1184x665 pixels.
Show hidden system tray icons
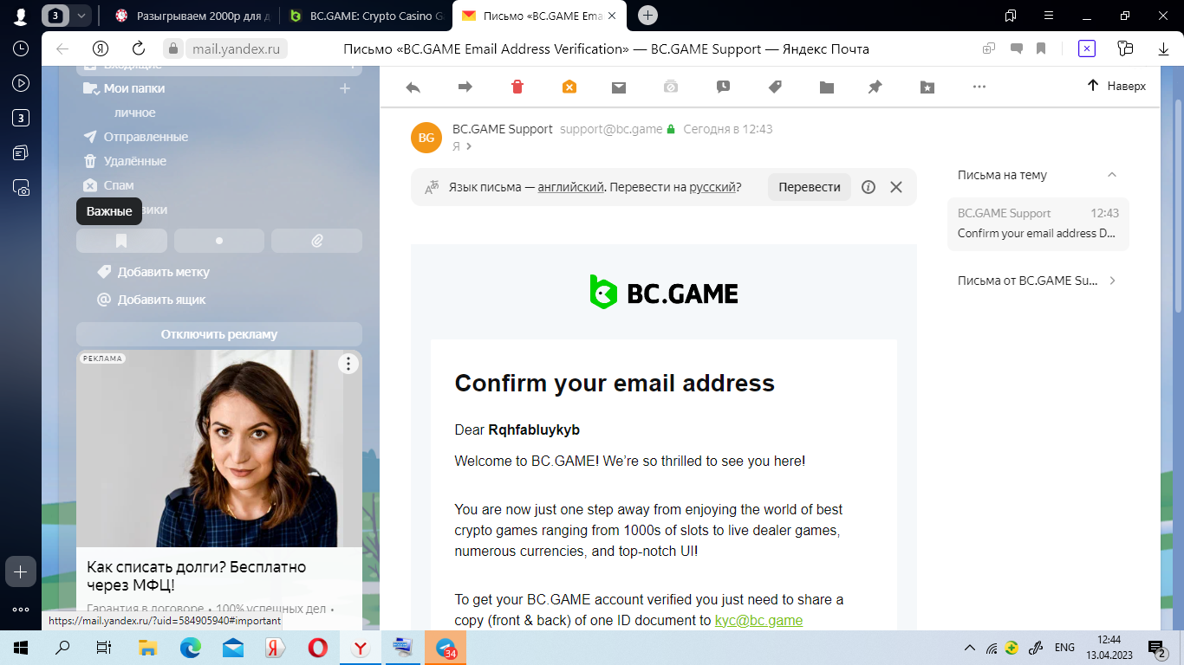970,648
